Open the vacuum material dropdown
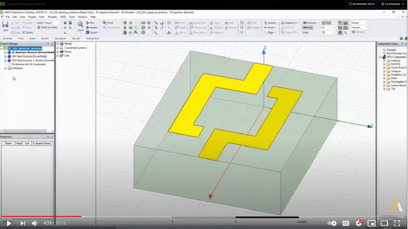 (x=360, y=27)
